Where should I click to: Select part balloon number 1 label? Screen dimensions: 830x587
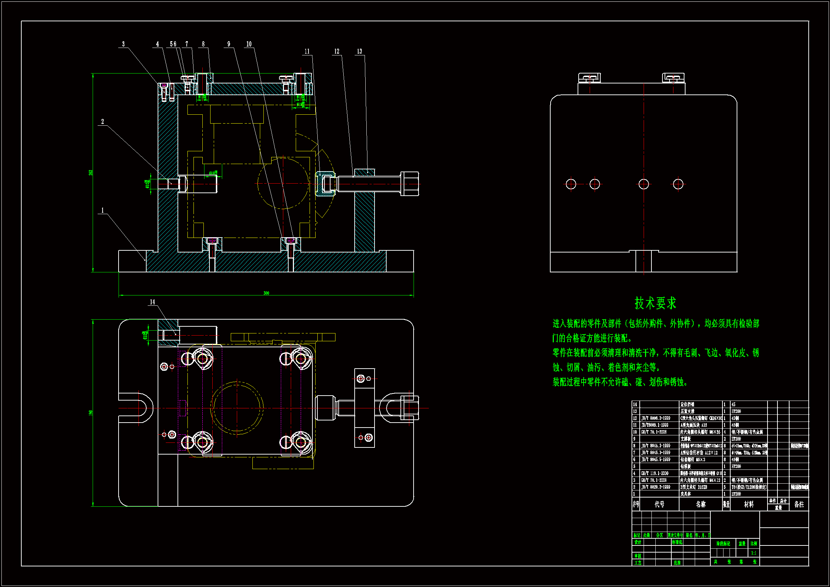click(x=102, y=211)
